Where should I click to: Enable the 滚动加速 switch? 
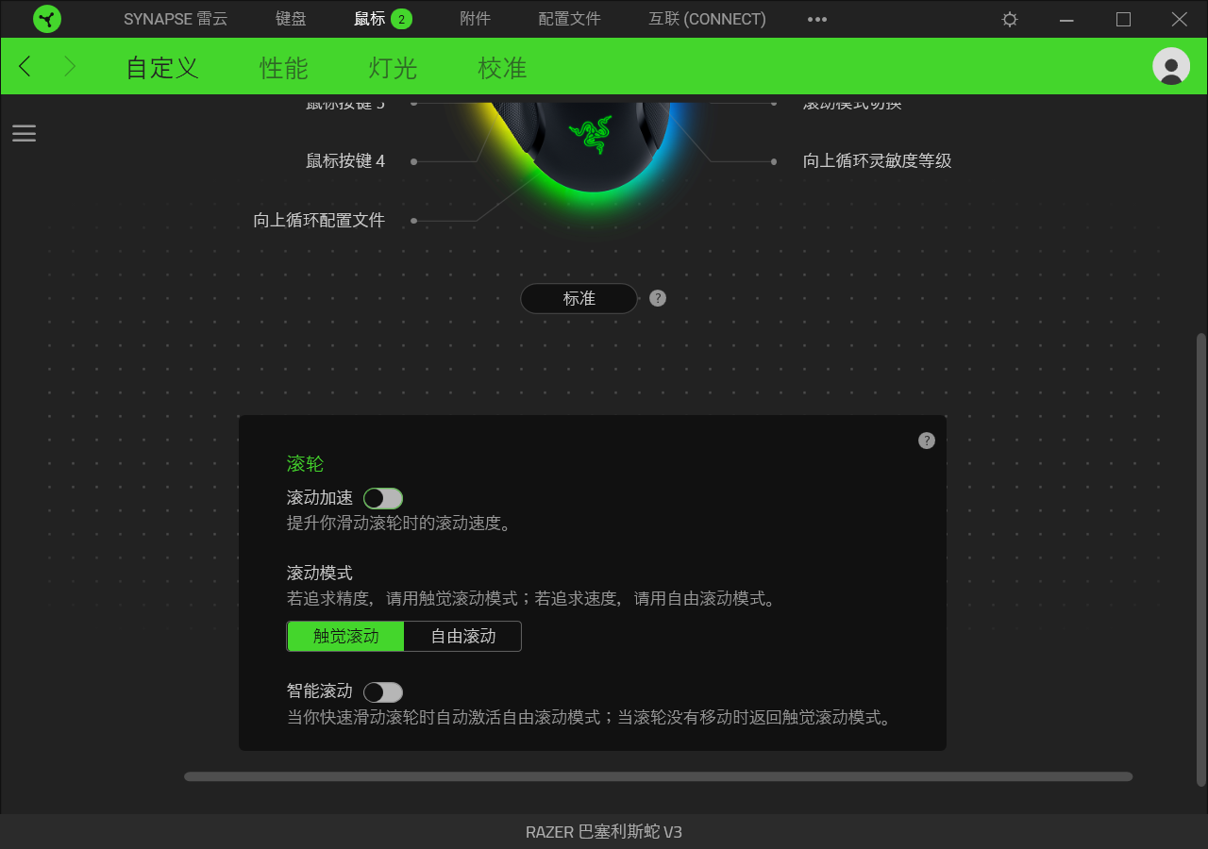tap(383, 498)
